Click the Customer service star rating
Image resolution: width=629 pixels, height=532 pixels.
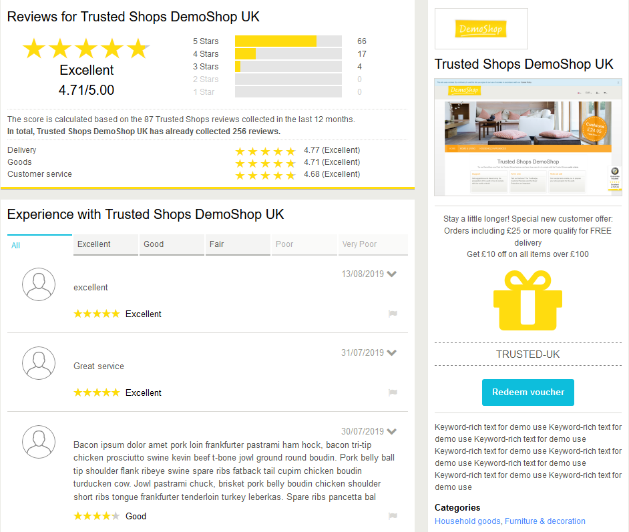(265, 175)
